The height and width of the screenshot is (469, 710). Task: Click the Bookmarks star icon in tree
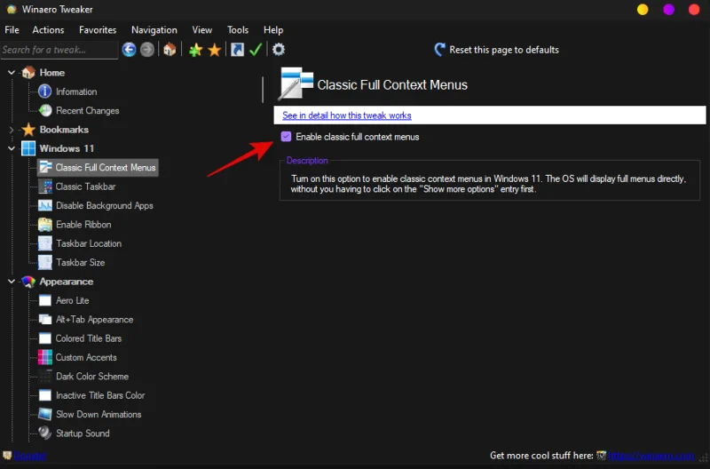point(28,130)
